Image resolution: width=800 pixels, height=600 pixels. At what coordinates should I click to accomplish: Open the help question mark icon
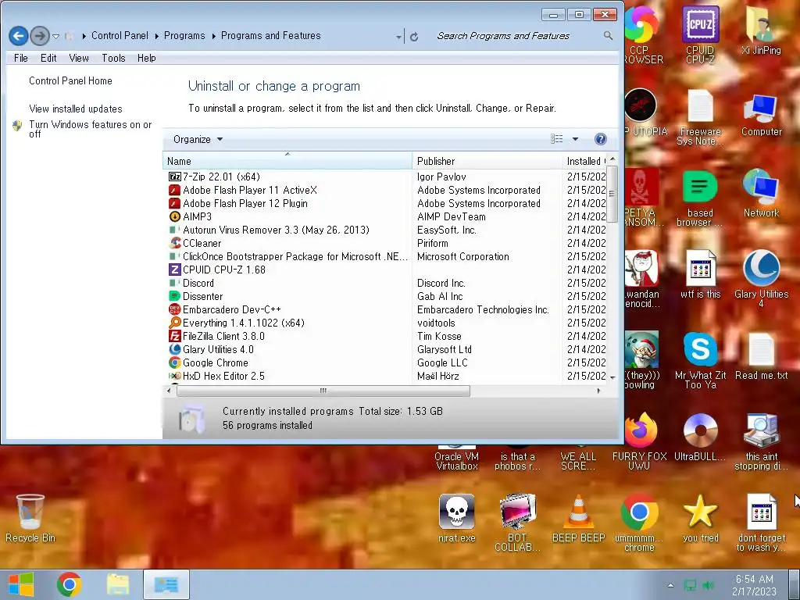601,139
